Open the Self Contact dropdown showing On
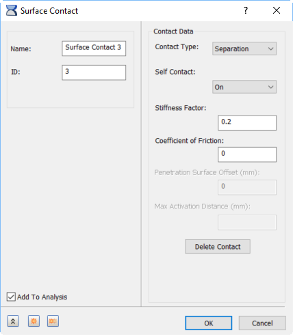The width and height of the screenshot is (293, 335). pyautogui.click(x=244, y=87)
